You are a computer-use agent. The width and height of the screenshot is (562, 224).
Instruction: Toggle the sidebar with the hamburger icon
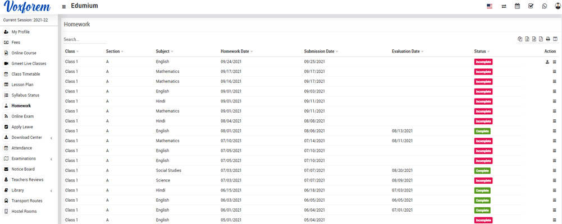tap(64, 7)
